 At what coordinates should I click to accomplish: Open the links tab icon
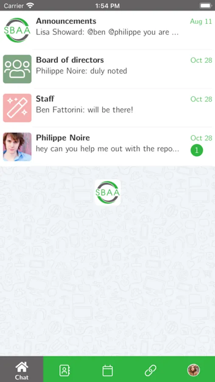click(x=151, y=371)
